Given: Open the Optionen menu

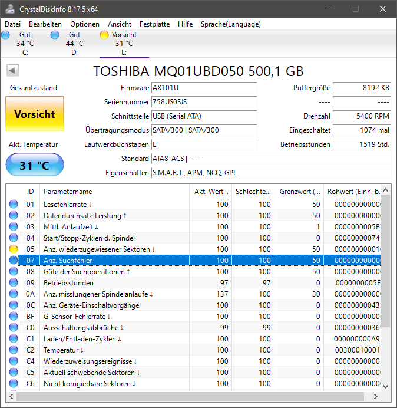Looking at the screenshot, I should (x=85, y=24).
